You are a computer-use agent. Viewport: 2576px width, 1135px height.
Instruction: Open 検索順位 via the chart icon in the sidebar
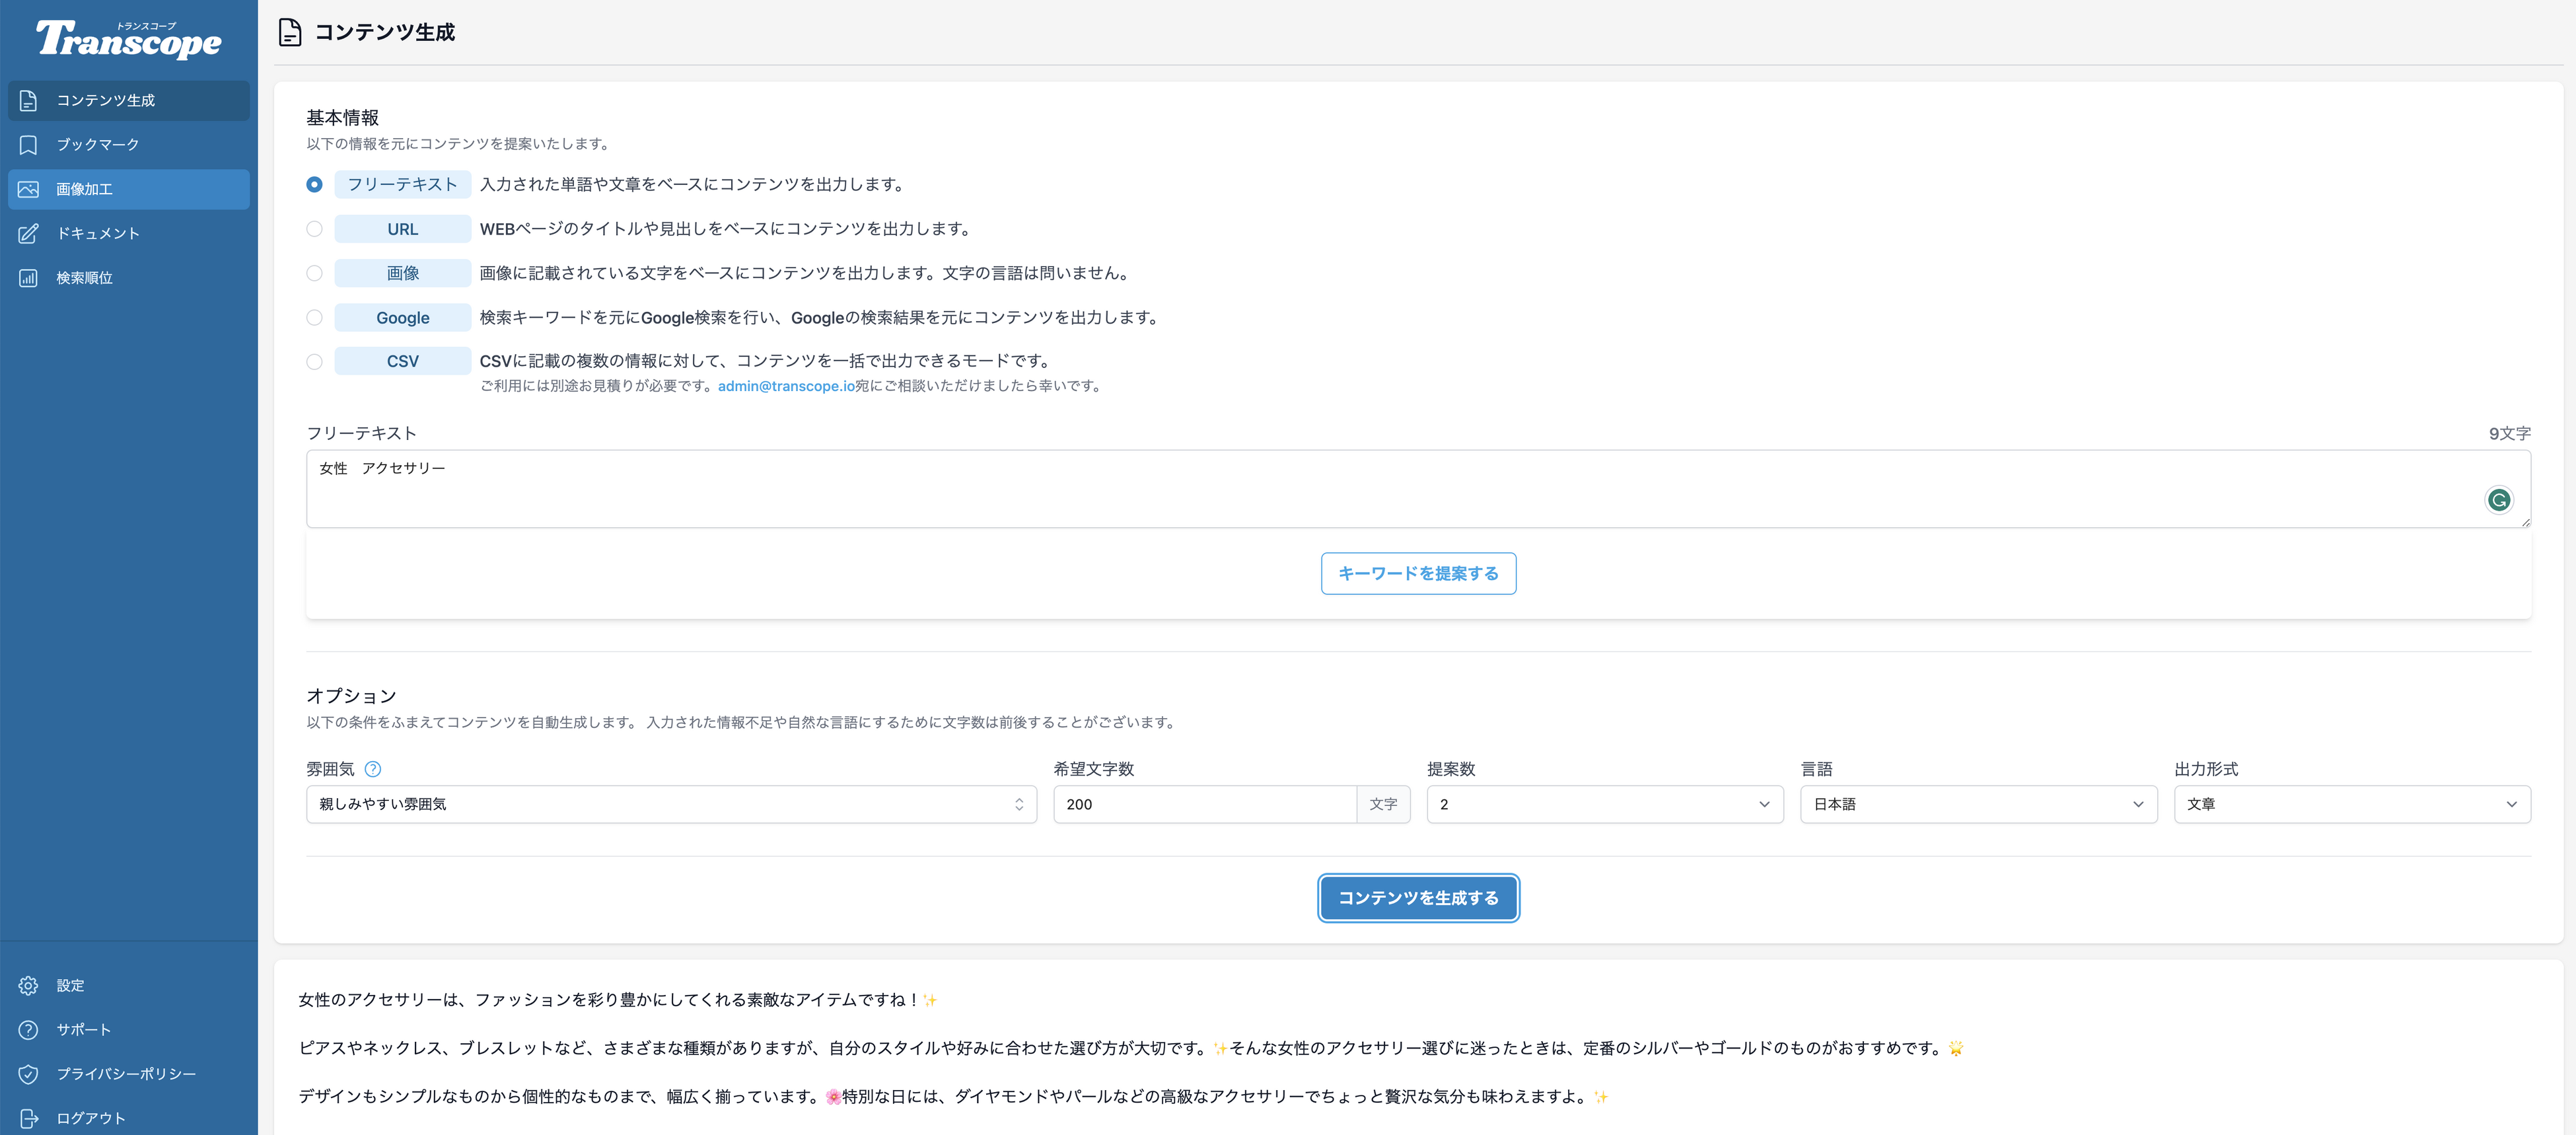(x=28, y=278)
